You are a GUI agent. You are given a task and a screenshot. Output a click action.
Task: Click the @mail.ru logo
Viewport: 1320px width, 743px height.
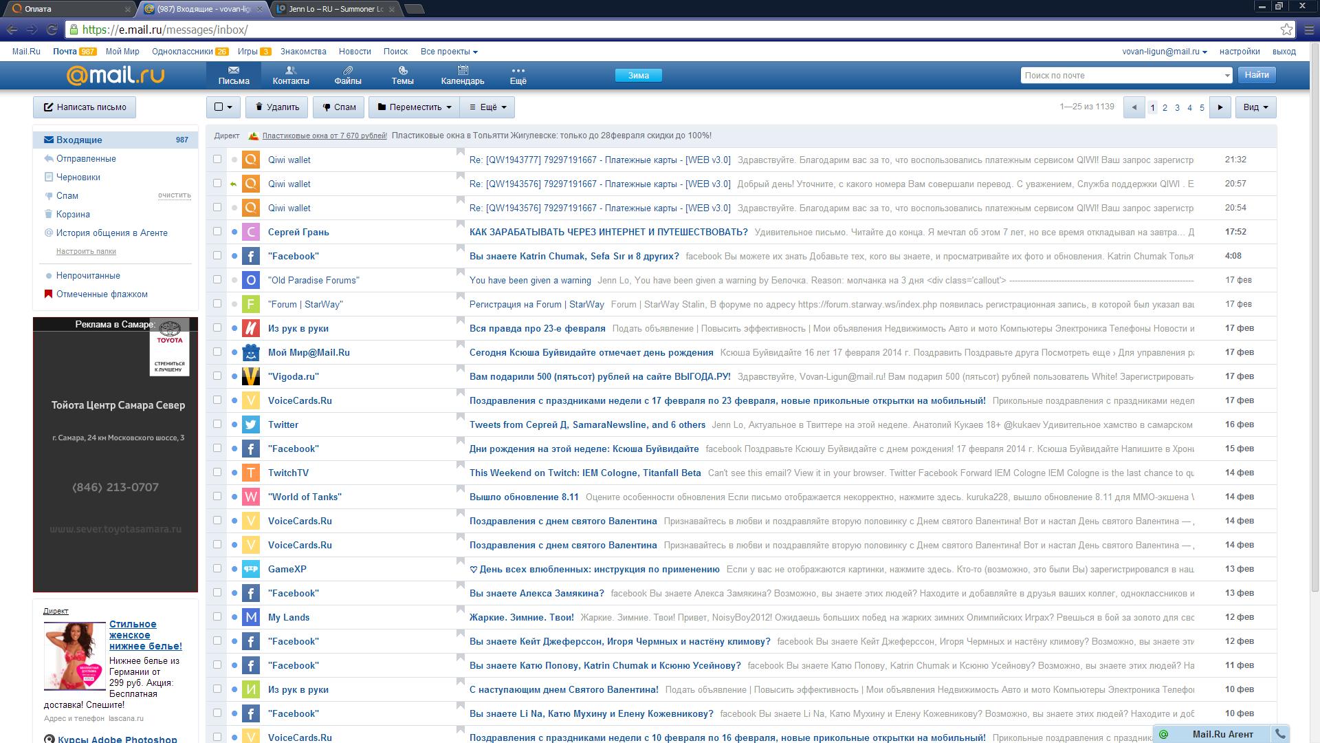[115, 75]
